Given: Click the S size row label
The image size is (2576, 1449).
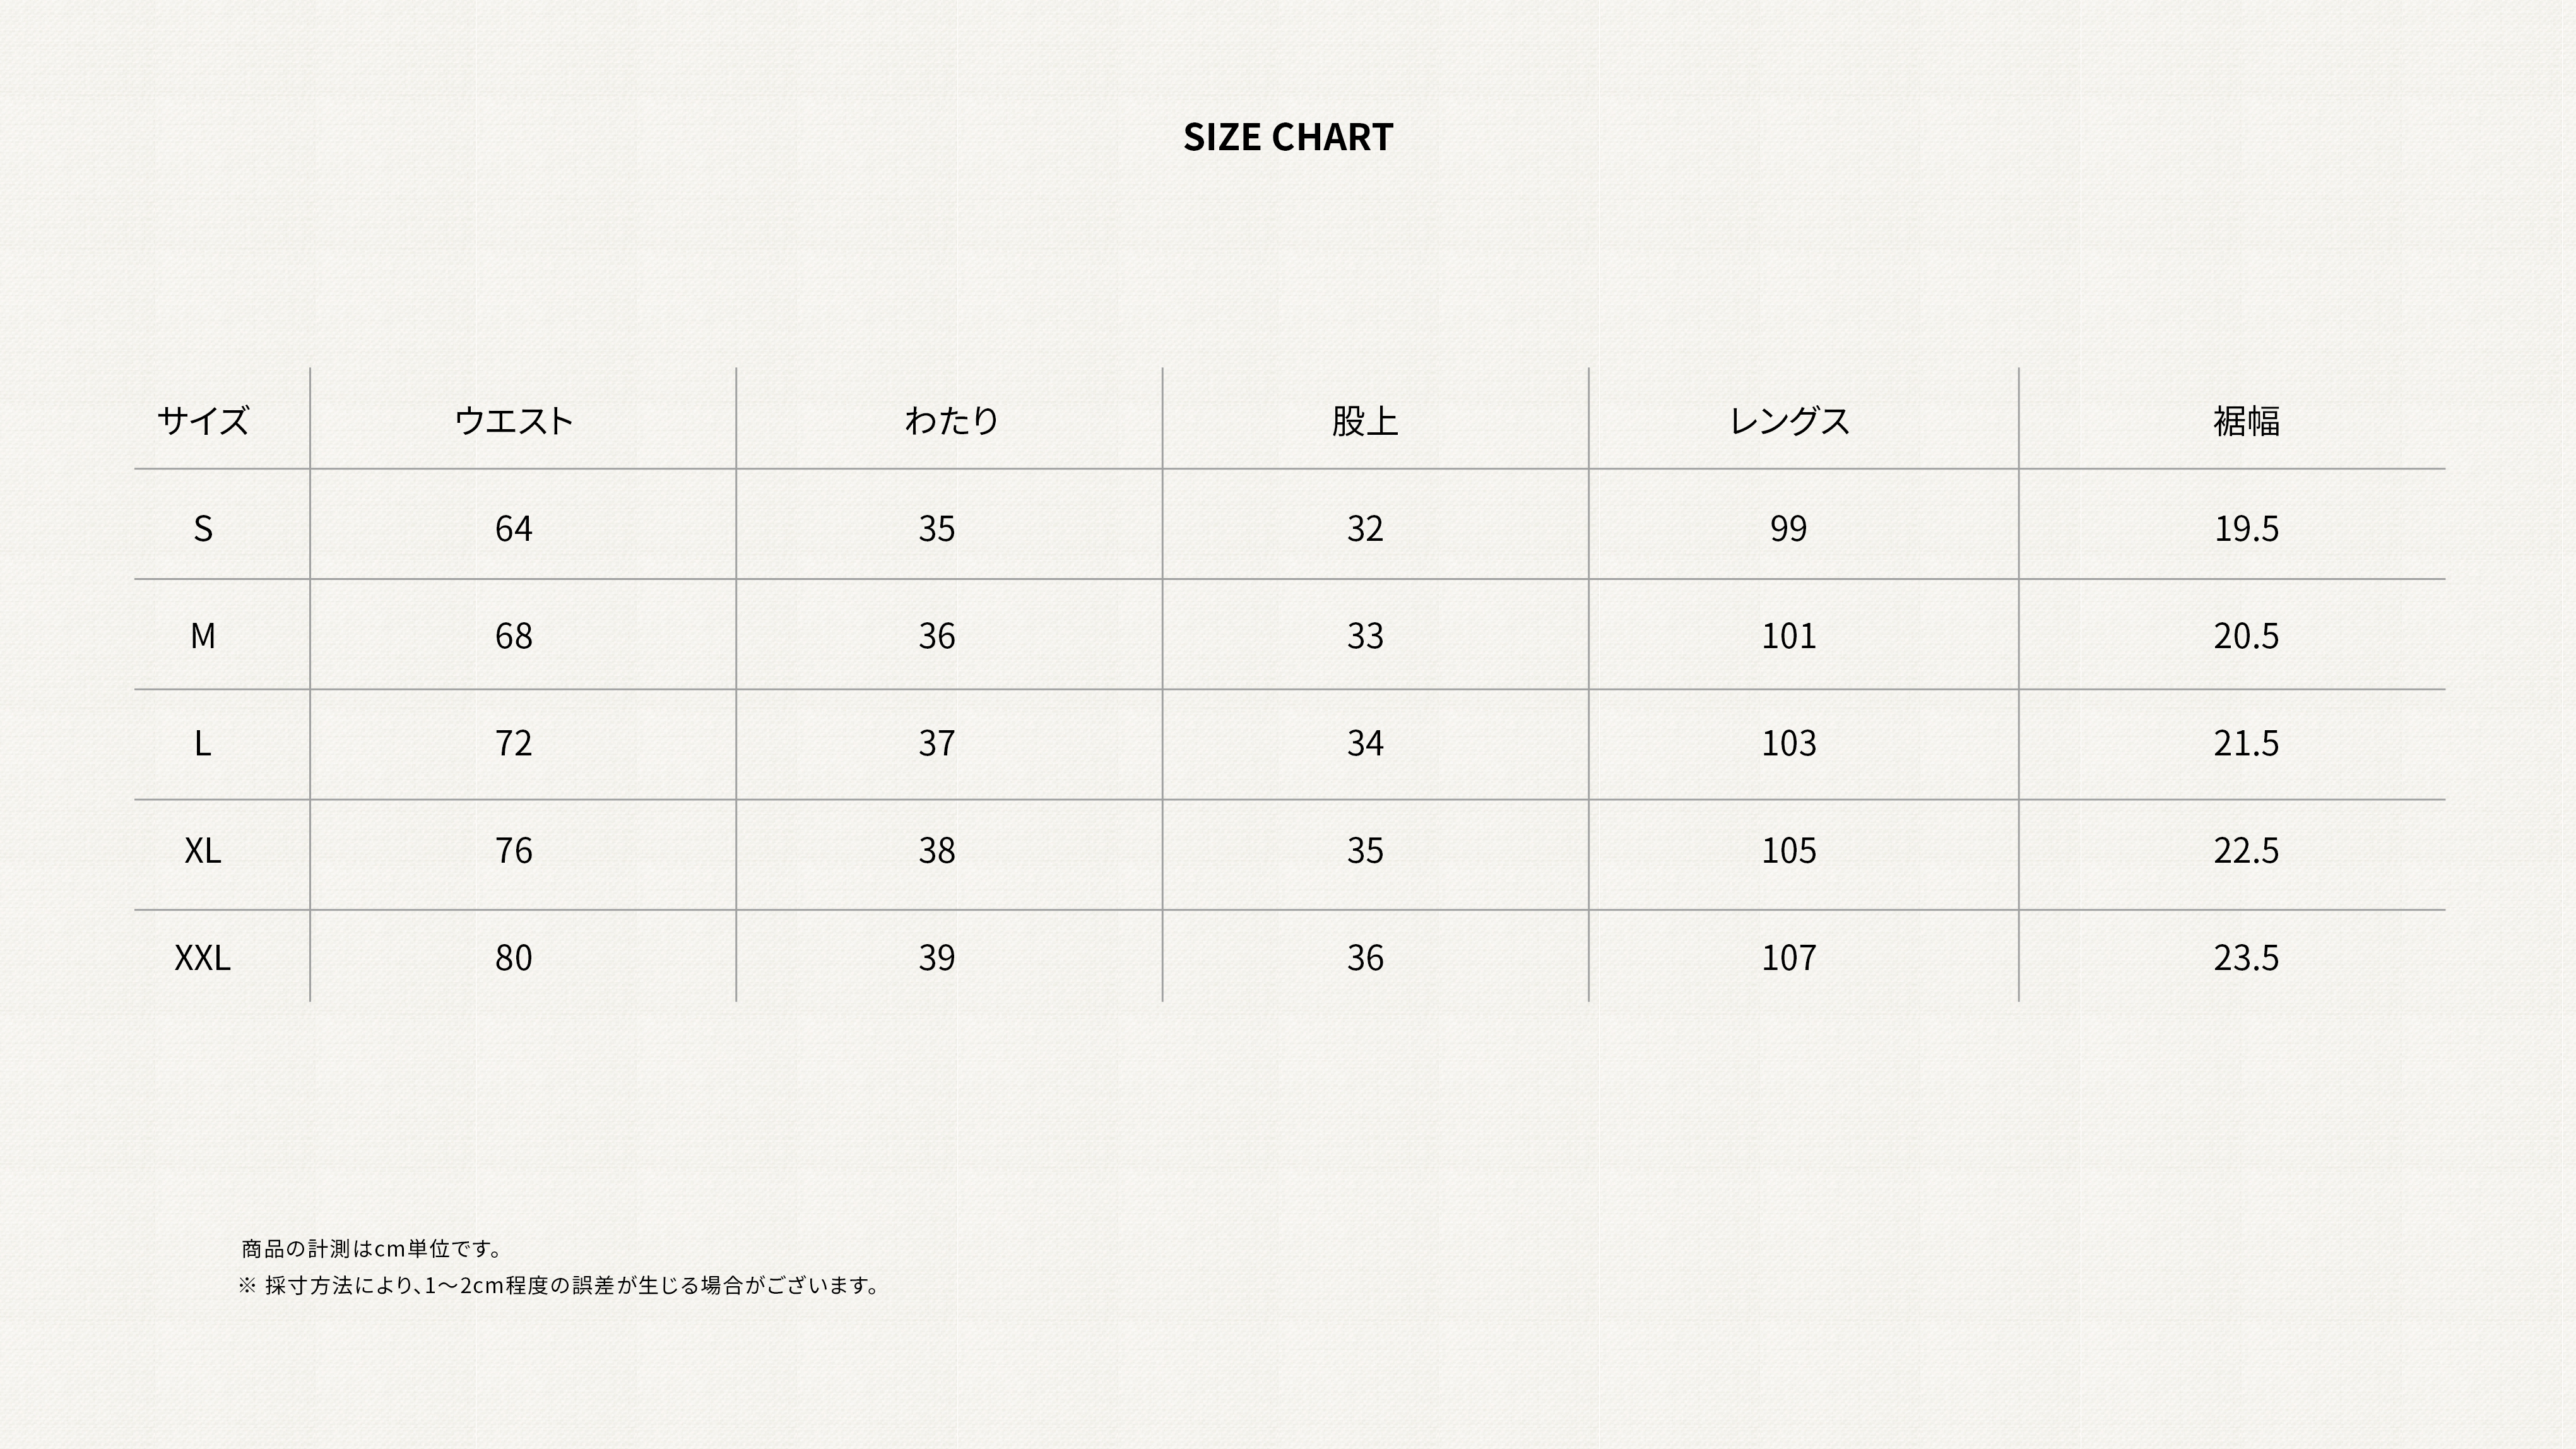Looking at the screenshot, I should [x=203, y=528].
